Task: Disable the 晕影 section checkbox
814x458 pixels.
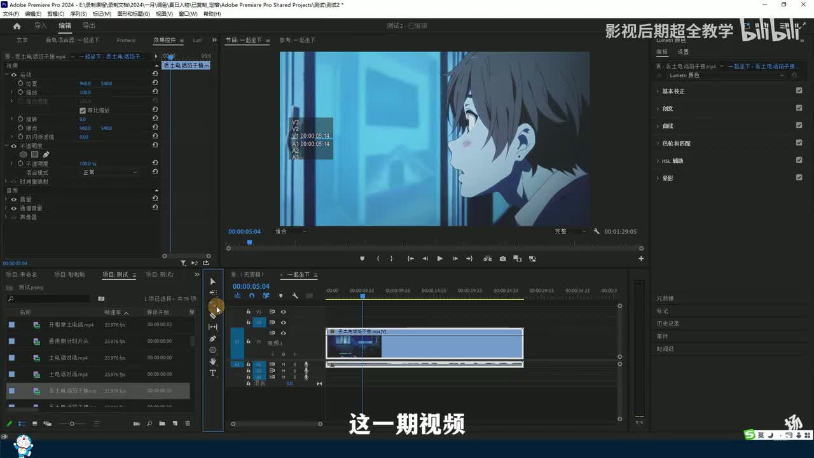Action: click(x=799, y=177)
